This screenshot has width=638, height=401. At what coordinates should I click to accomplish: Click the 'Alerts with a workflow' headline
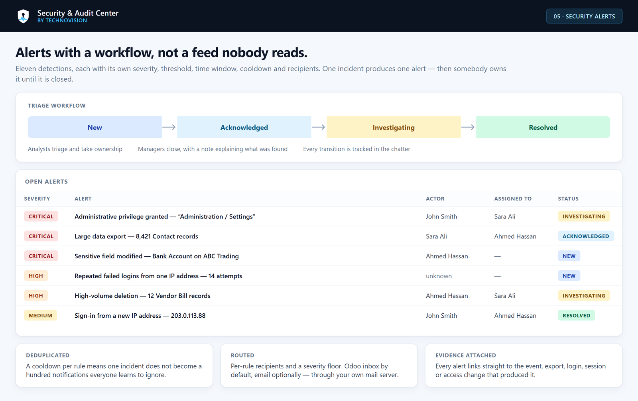pyautogui.click(x=161, y=52)
